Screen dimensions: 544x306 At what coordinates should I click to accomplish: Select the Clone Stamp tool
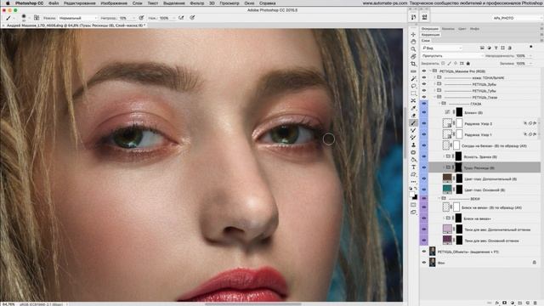413,145
